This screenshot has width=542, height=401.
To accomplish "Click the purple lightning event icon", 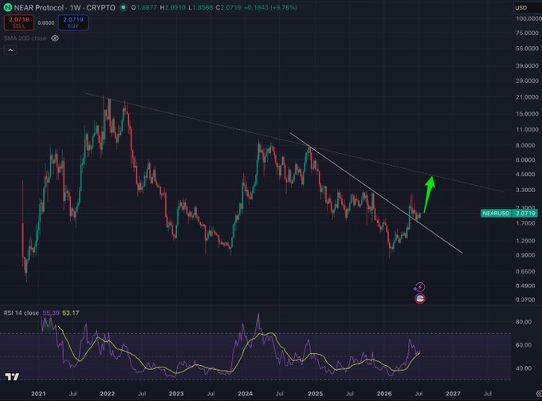I will click(x=419, y=287).
